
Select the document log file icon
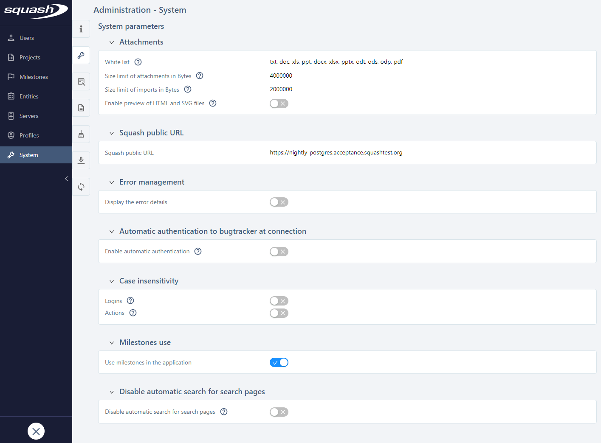[81, 108]
